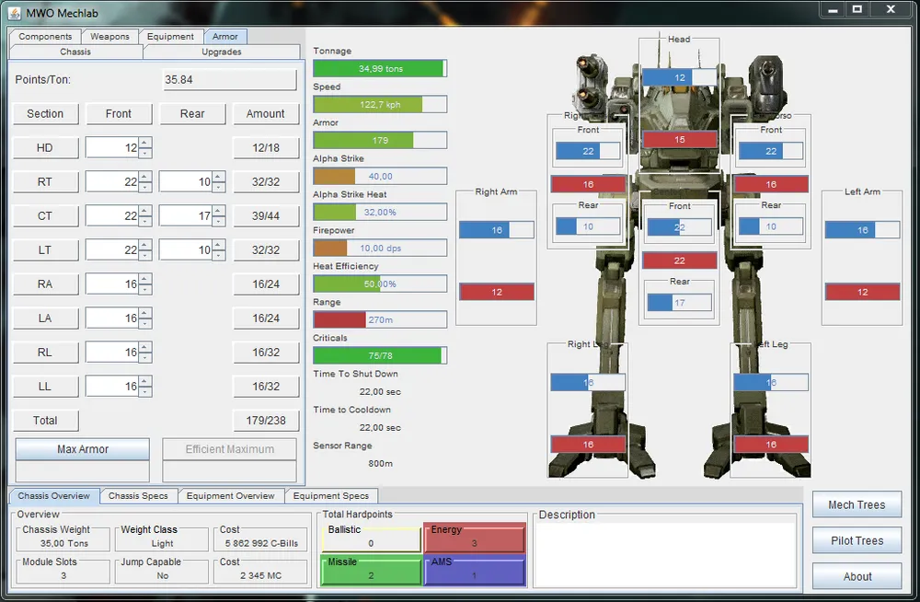Increase HD front armor with up arrow
This screenshot has height=602, width=920.
pos(144,143)
